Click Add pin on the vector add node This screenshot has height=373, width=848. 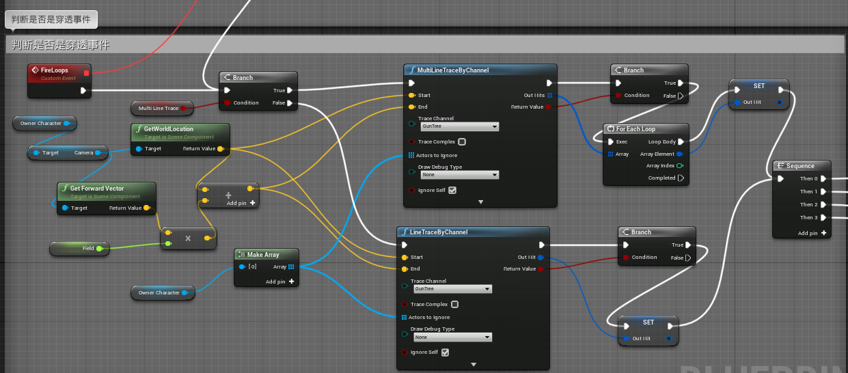click(x=241, y=203)
